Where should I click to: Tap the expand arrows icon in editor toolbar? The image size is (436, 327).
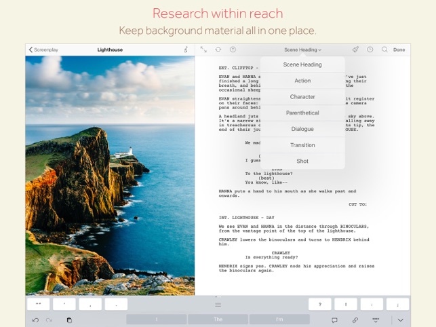[x=203, y=50]
